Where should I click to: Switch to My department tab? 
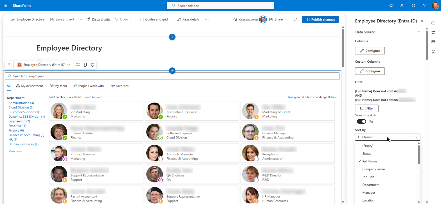click(x=30, y=86)
